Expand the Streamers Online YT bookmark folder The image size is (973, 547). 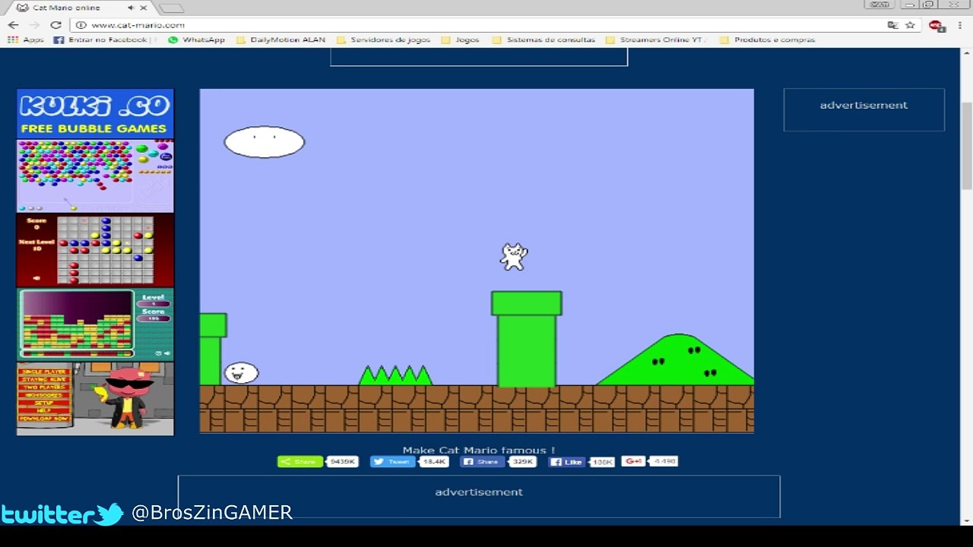656,40
